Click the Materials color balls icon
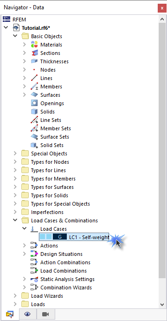Screen dimensions: 167x321 [34, 45]
